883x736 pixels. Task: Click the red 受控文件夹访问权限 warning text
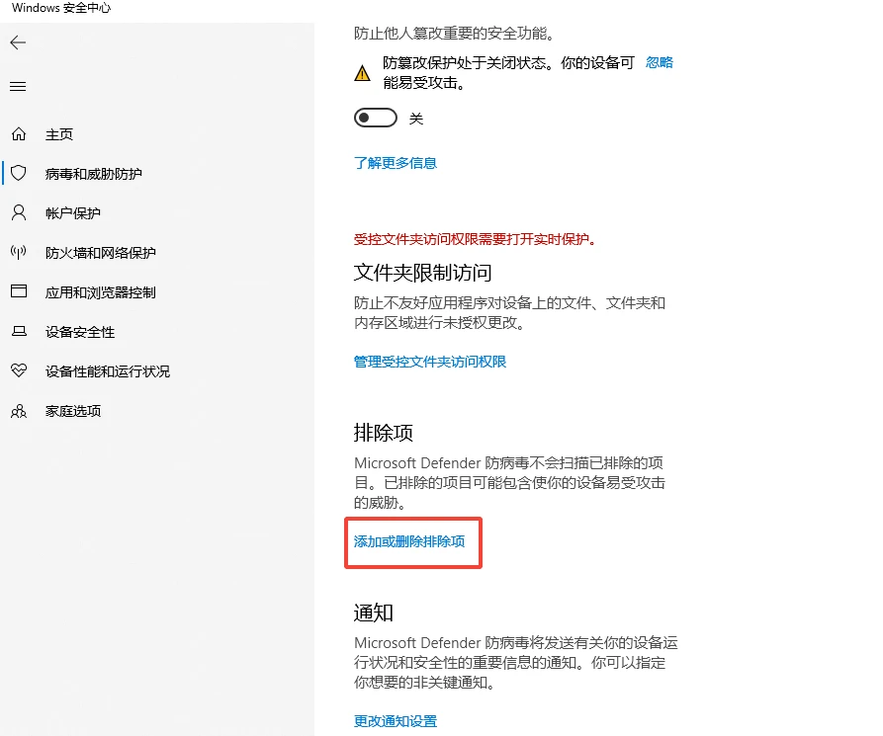point(476,239)
